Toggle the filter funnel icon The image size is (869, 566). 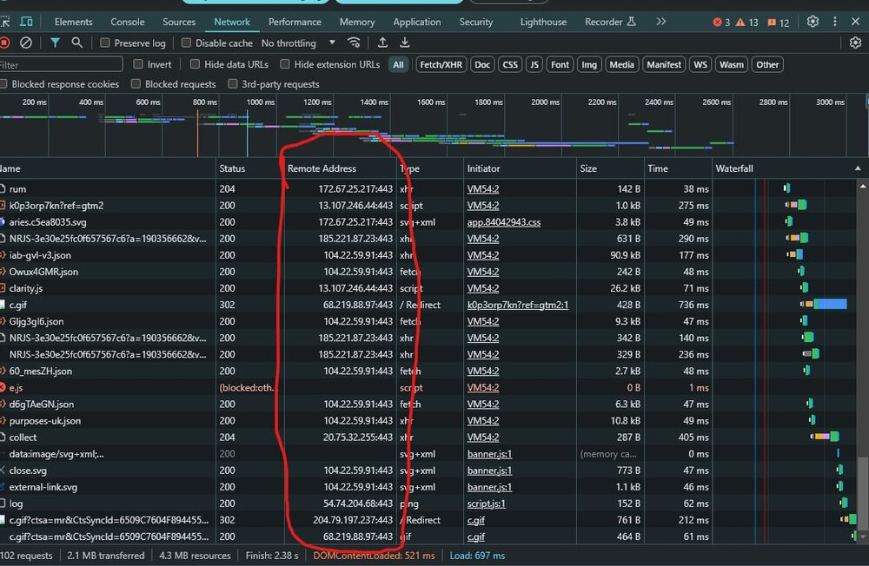tap(55, 43)
